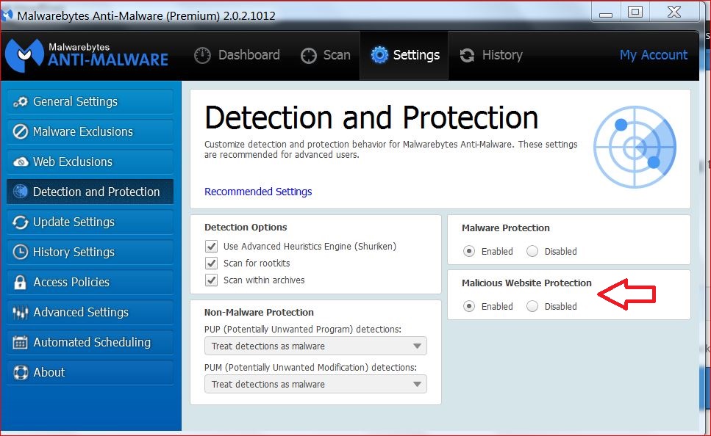Click the History refresh icon

pos(467,55)
